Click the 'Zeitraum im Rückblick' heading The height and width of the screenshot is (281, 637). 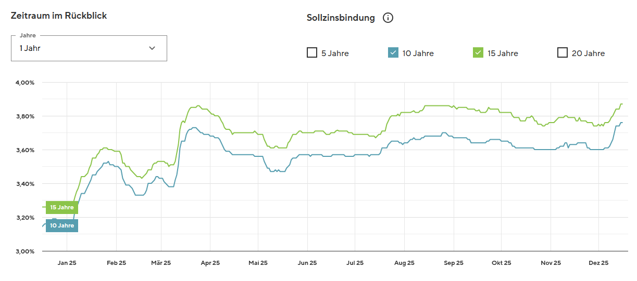tap(59, 16)
